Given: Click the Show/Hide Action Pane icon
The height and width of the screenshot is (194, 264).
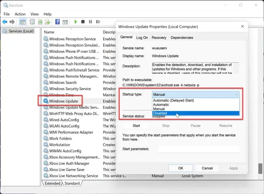Looking at the screenshot, I should click(x=65, y=22).
